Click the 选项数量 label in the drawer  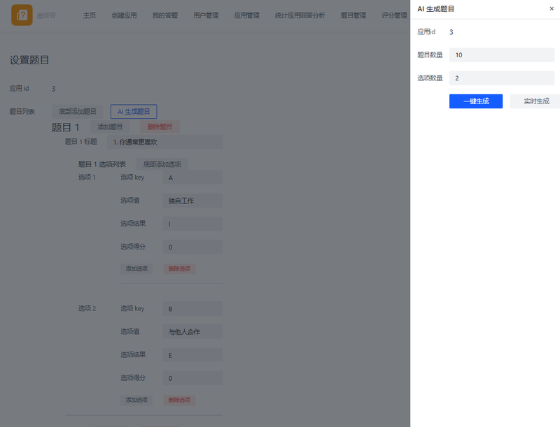coord(430,78)
